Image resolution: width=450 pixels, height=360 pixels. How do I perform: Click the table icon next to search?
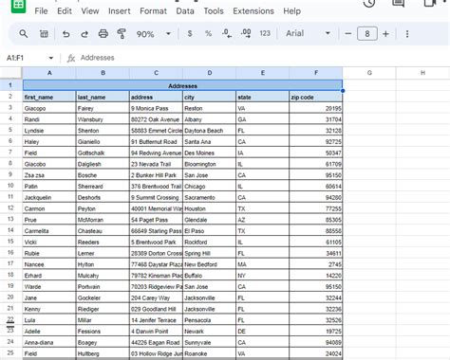point(44,33)
